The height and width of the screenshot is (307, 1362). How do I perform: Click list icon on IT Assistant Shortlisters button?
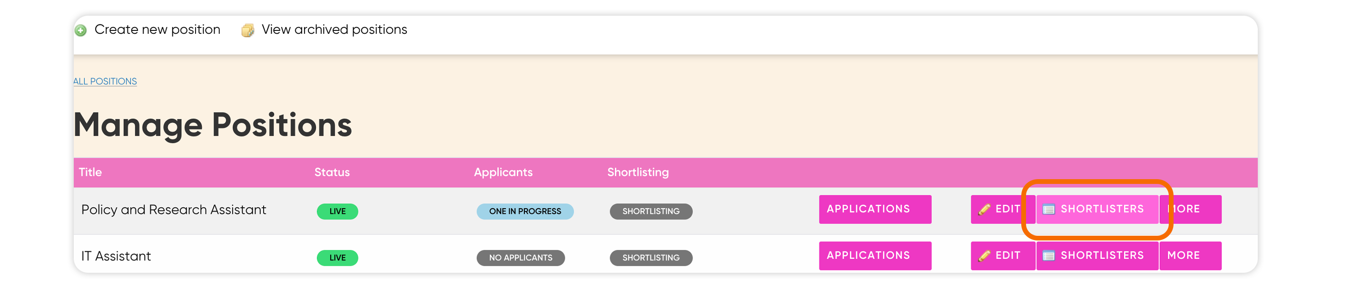pos(1048,256)
